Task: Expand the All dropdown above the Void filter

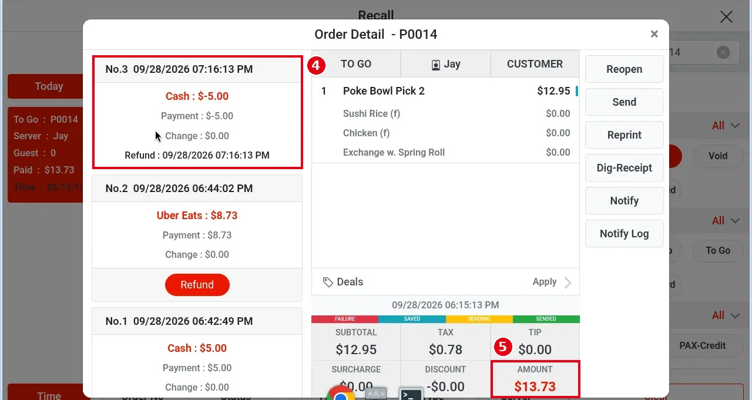Action: [726, 125]
